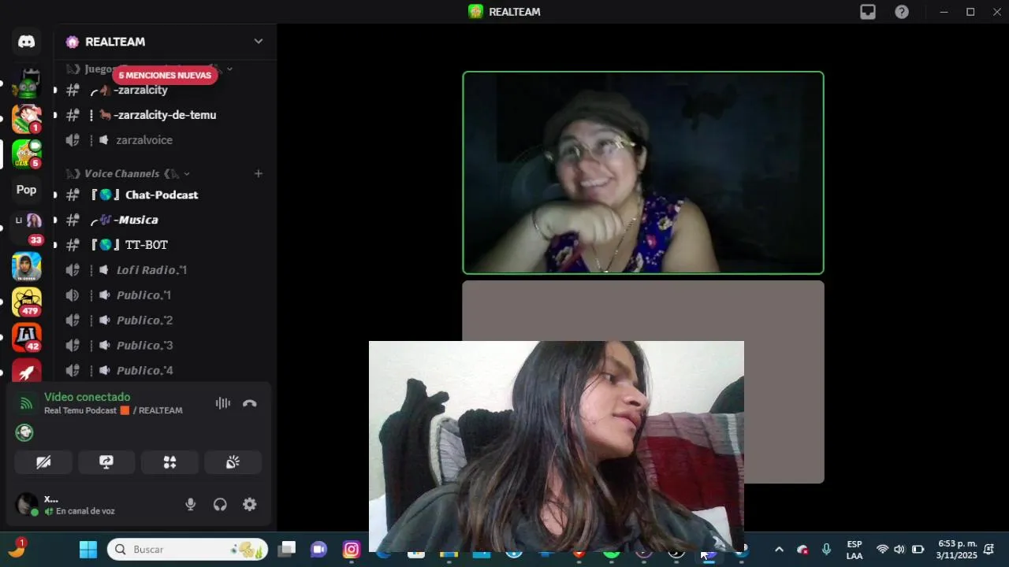Toggle your camera off
Viewport: 1009px width, 567px height.
[43, 462]
